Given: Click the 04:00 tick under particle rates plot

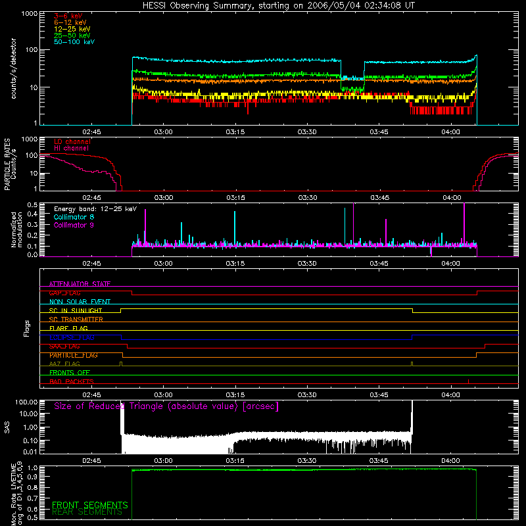Looking at the screenshot, I should coord(452,198).
